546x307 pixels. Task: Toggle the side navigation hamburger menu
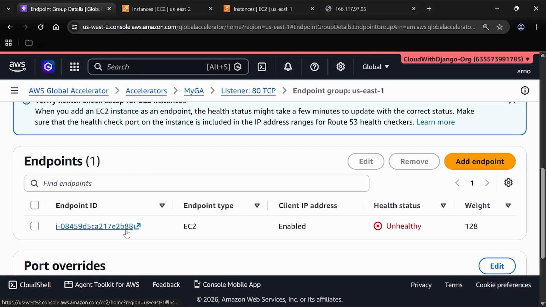click(15, 91)
